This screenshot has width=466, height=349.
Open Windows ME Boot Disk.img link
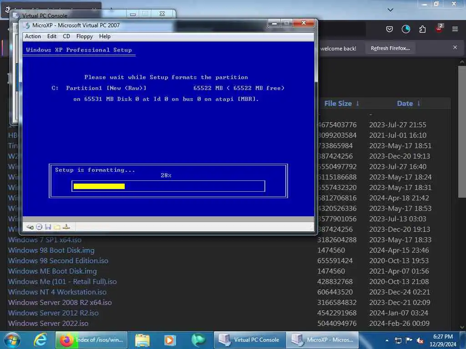52,271
